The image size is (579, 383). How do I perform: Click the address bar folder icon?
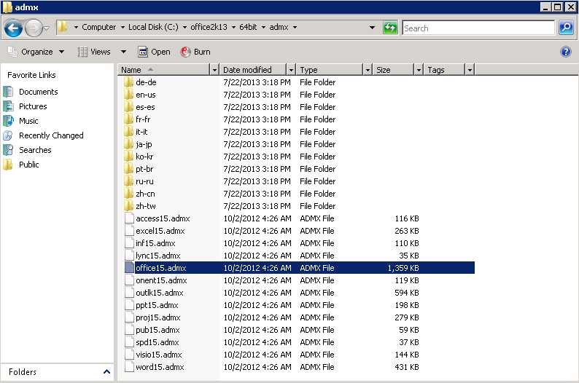click(63, 27)
